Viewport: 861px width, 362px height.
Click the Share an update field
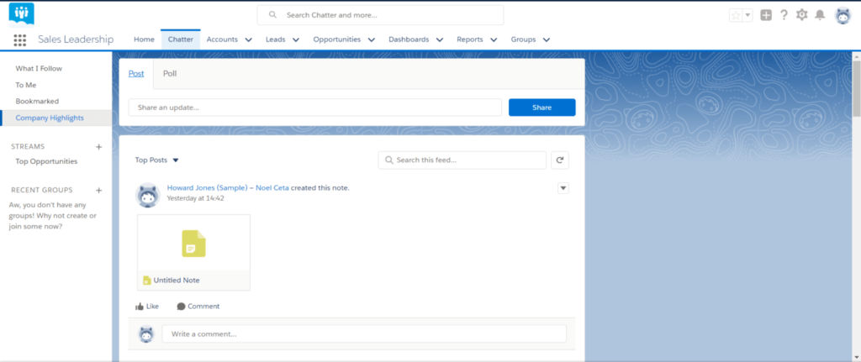315,108
